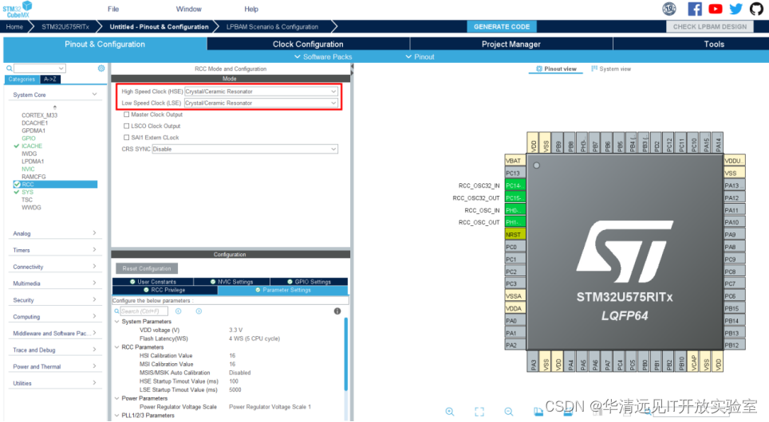Screen dimensions: 769x422
Task: Click the ST anniversary badge icon
Action: tap(669, 9)
